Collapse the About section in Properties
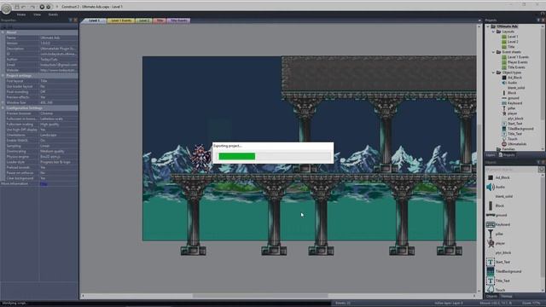Screen dimensions: 546x307 [3, 32]
